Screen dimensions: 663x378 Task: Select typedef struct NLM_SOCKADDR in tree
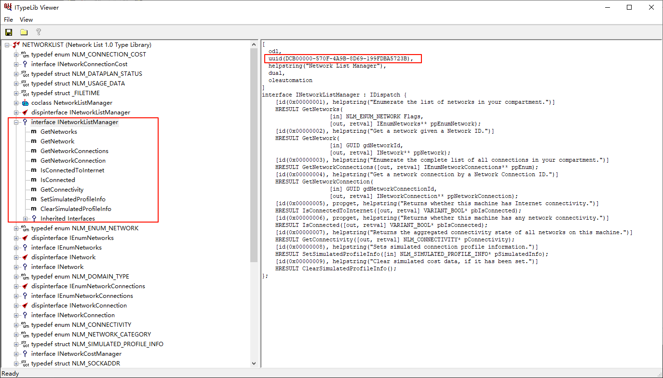(75, 364)
